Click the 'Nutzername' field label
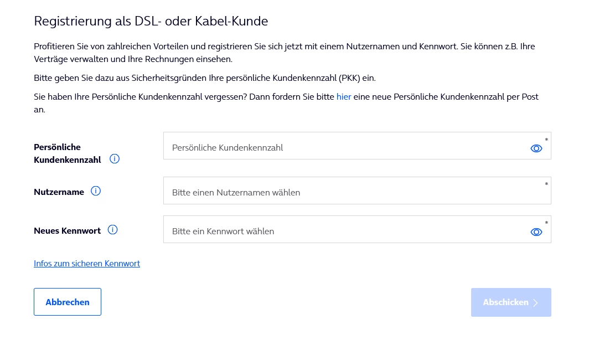Screen dimensions: 599x350 pyautogui.click(x=59, y=192)
